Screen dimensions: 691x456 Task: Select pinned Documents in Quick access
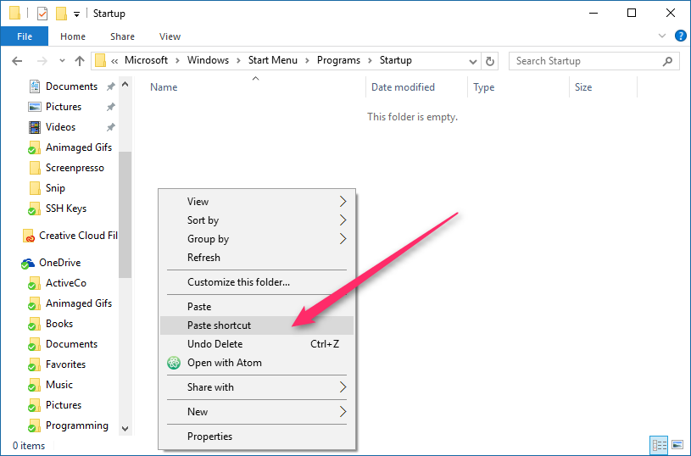tap(71, 86)
